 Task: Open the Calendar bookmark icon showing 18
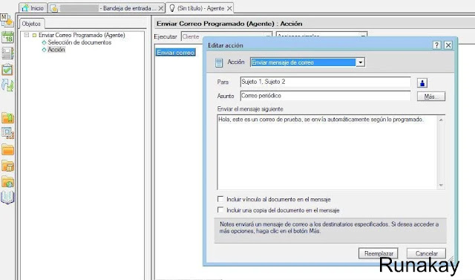[x=7, y=37]
